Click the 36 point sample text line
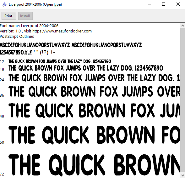This screenshot has width=185, height=178. [94, 91]
